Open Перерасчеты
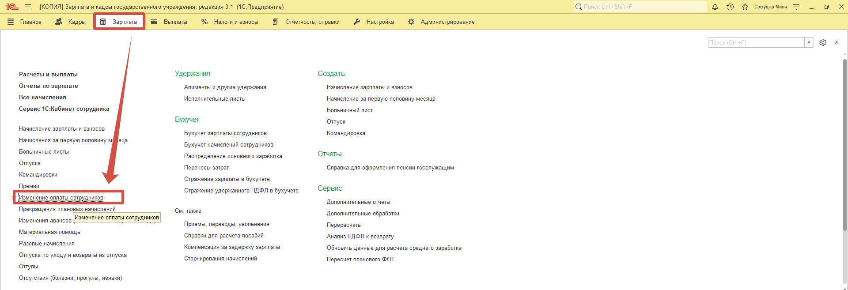 point(344,225)
